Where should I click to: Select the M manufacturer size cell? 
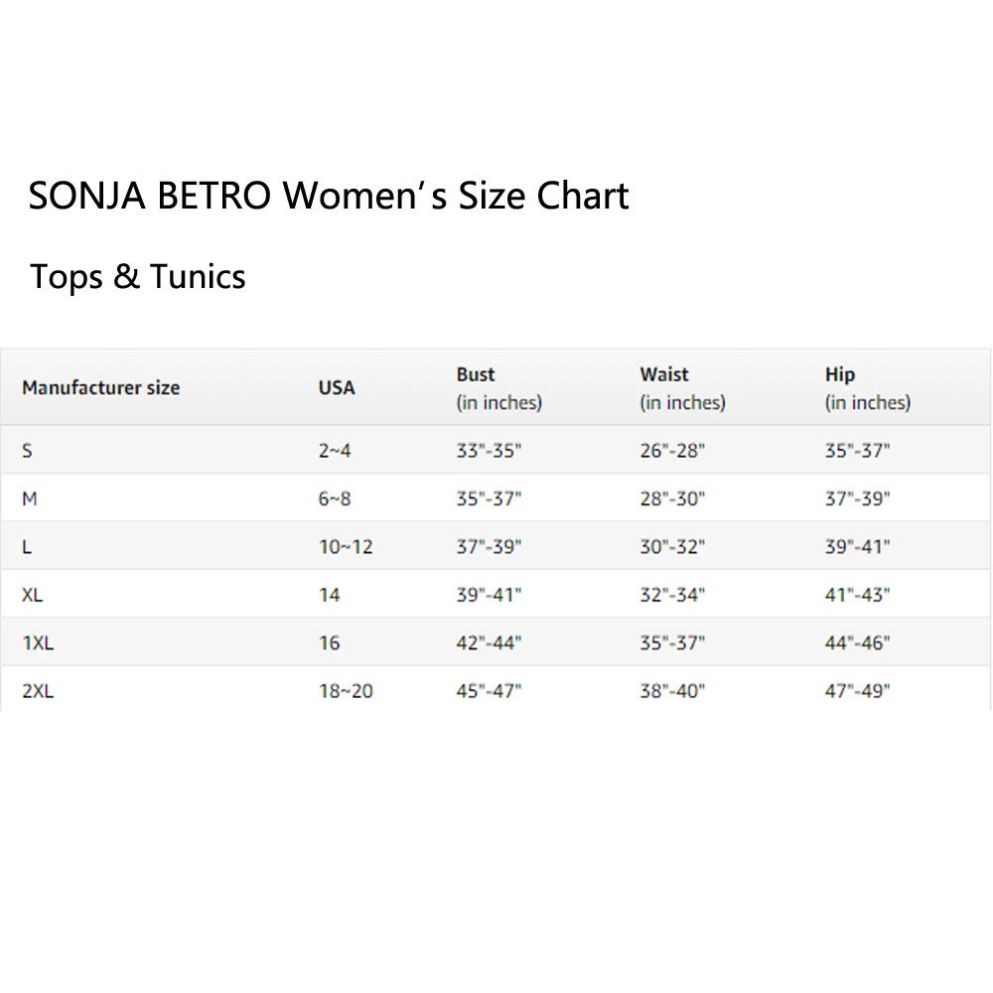tap(30, 498)
